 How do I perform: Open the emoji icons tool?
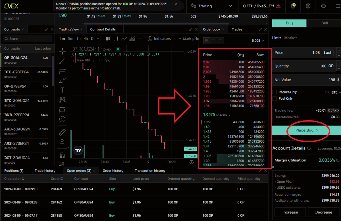[x=62, y=119]
